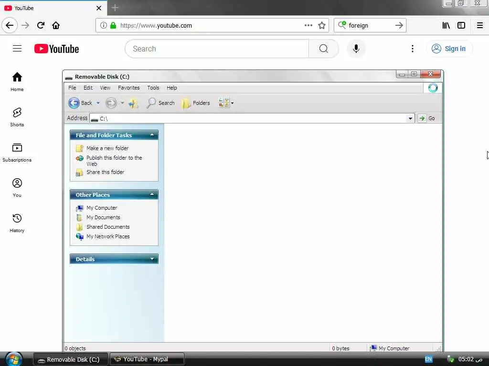
Task: Open YouTube Shorts in sidebar
Action: (x=17, y=117)
